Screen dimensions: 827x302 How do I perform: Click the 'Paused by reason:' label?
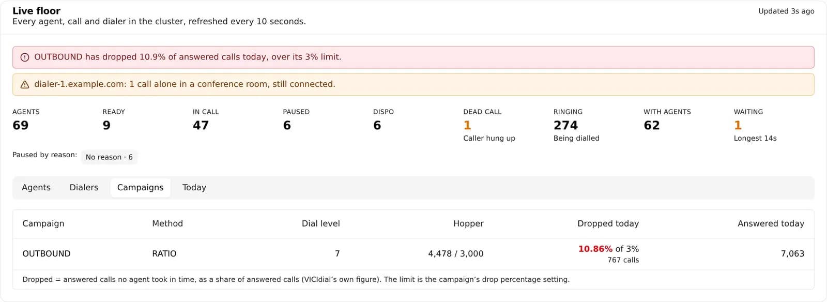coord(44,155)
